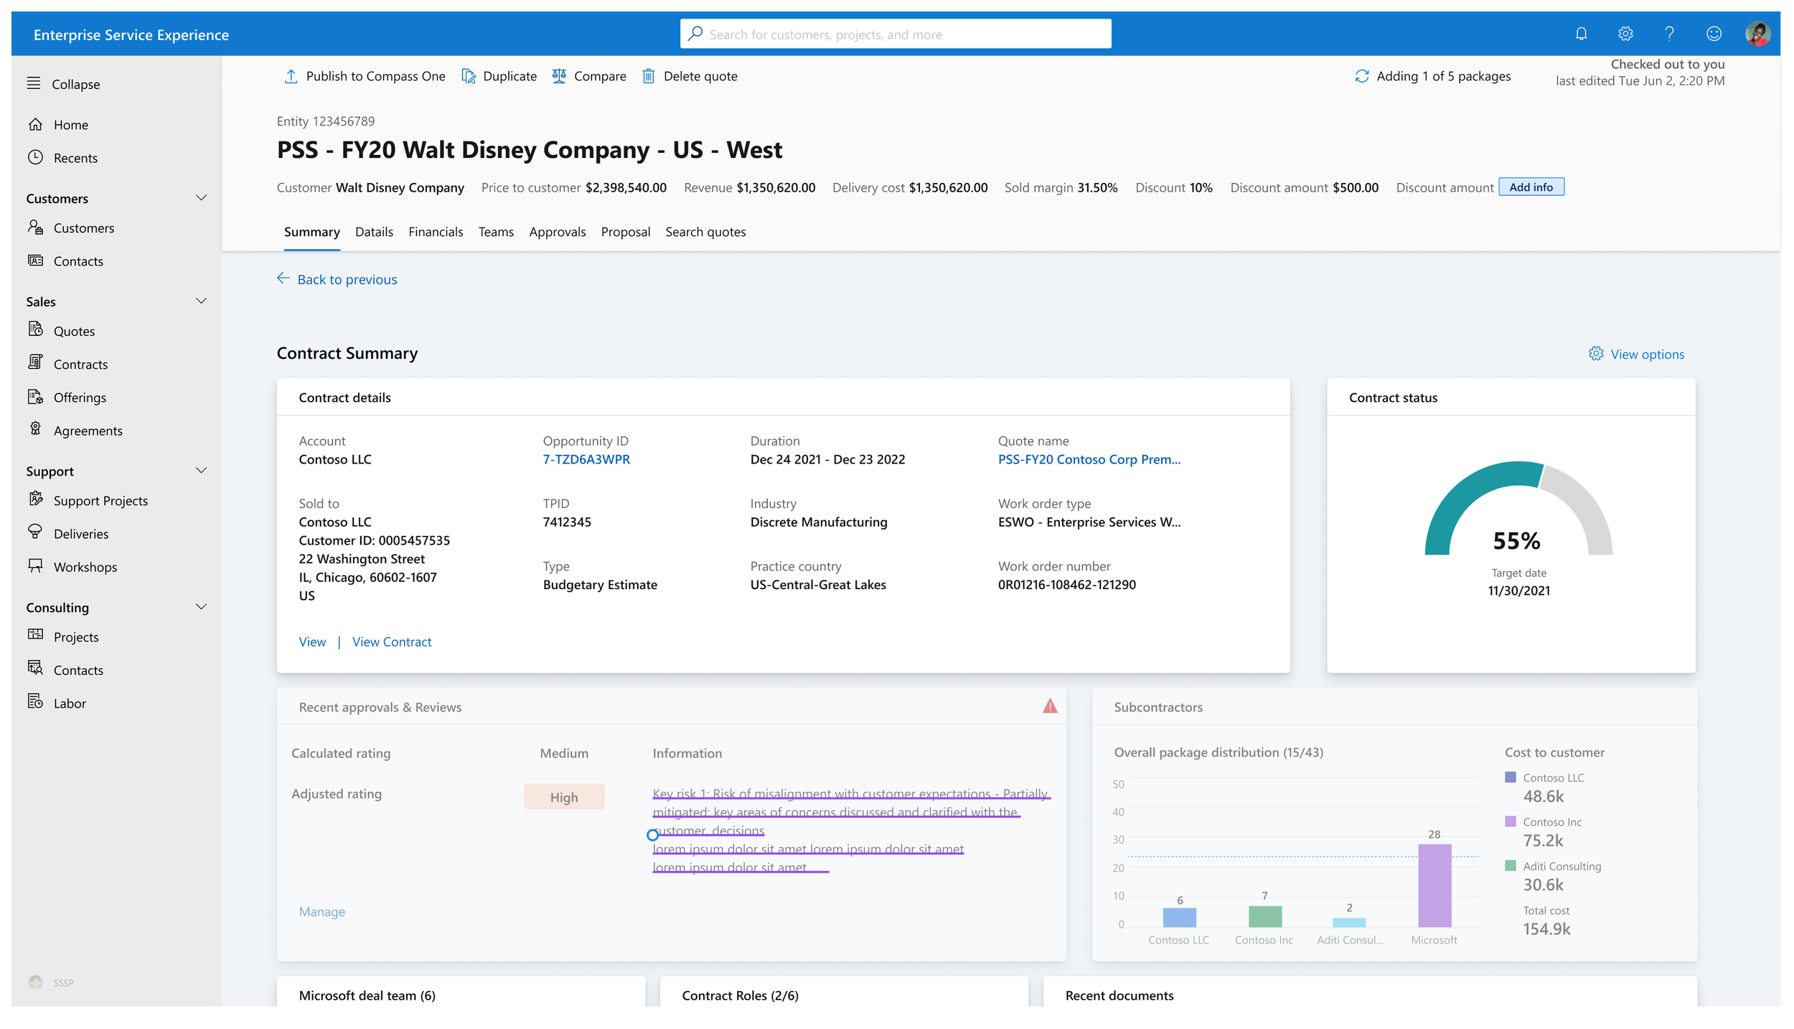Focus the customers and projects search field

(x=896, y=34)
